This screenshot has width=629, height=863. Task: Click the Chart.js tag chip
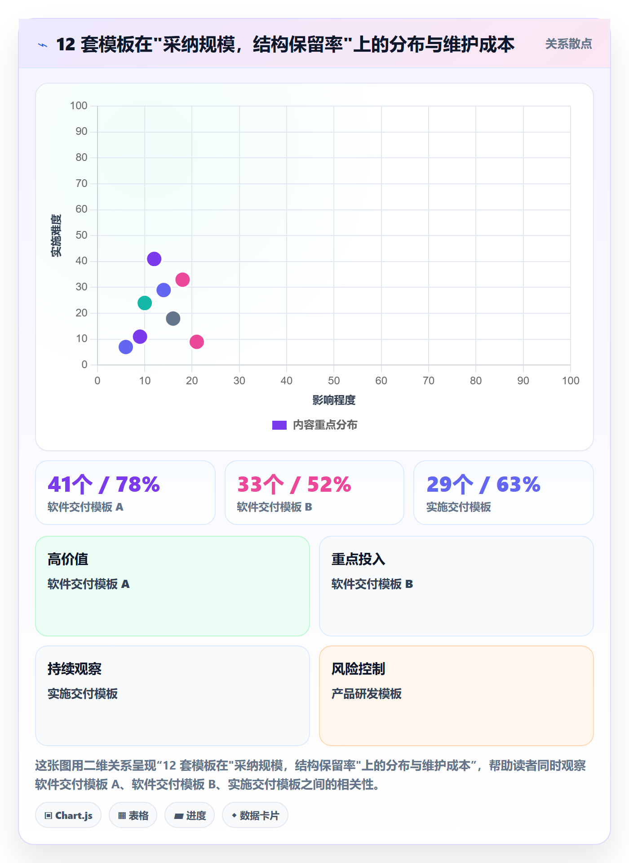68,815
